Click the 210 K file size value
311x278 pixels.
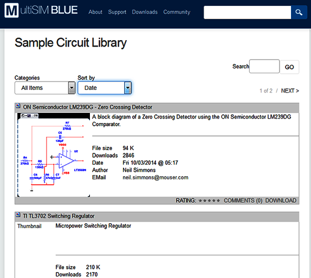click(x=93, y=267)
